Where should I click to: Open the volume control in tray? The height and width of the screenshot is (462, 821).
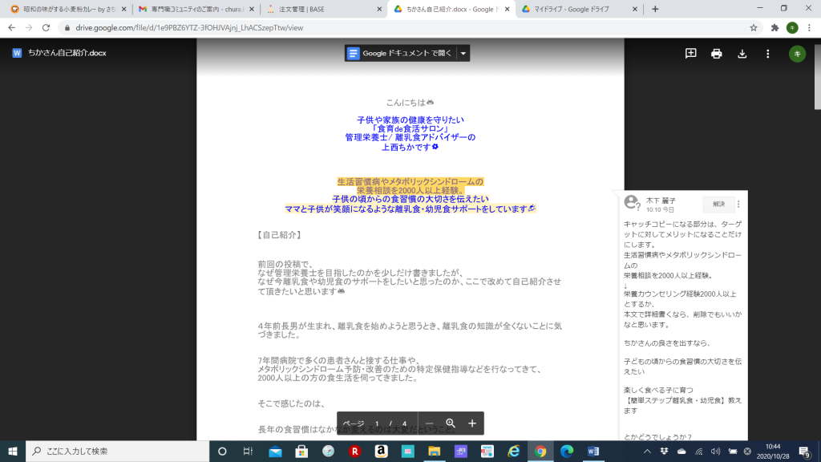pos(716,451)
